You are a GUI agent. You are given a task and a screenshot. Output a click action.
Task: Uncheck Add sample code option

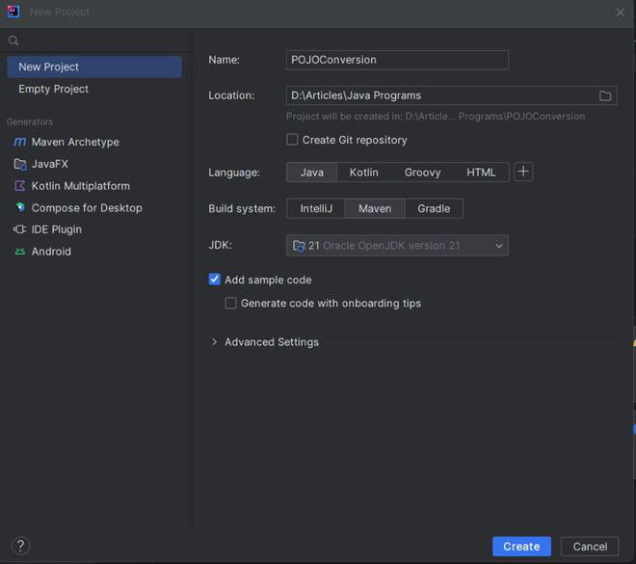[215, 280]
